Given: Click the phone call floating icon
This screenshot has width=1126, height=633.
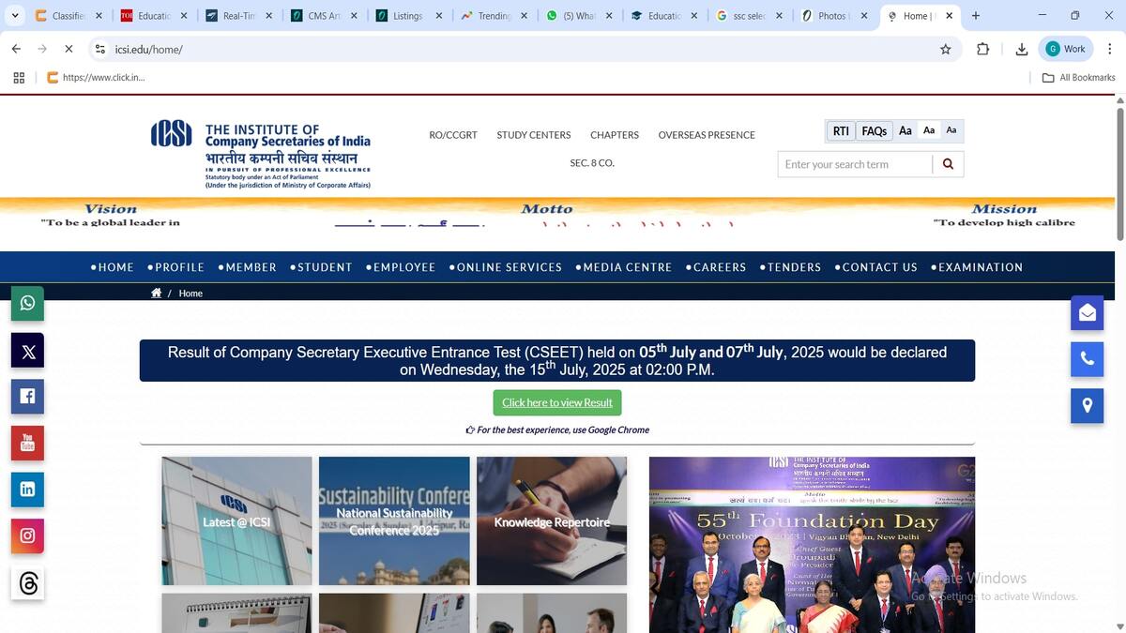Looking at the screenshot, I should coord(1087,359).
